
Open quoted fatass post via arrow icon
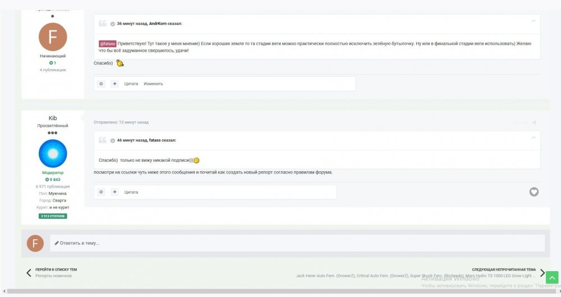click(x=533, y=138)
